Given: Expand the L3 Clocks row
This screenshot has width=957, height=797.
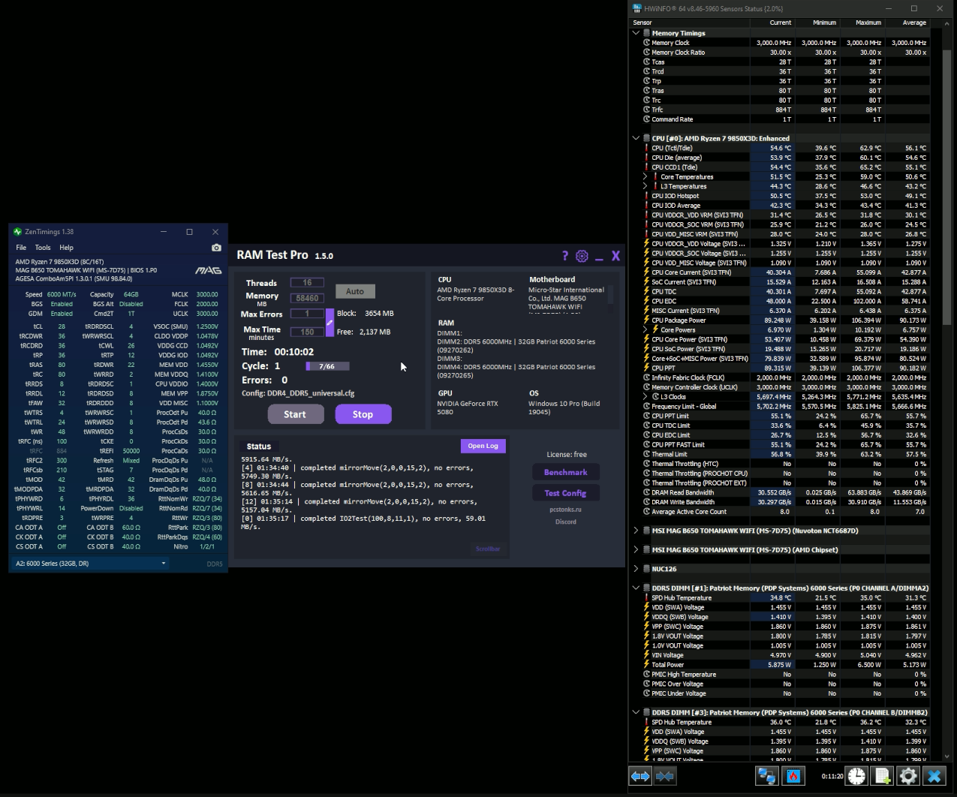Looking at the screenshot, I should 645,396.
